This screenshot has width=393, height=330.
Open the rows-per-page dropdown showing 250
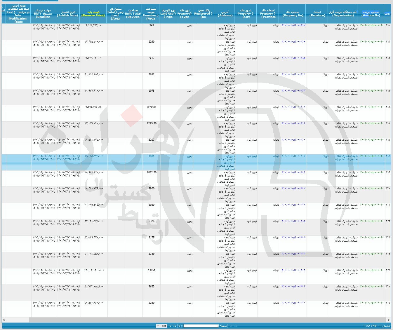(x=161, y=326)
